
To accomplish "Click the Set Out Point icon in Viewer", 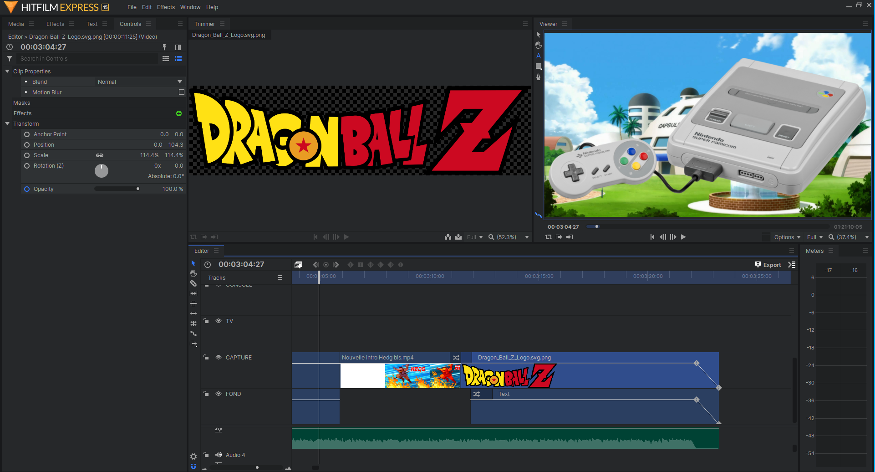I will 570,237.
